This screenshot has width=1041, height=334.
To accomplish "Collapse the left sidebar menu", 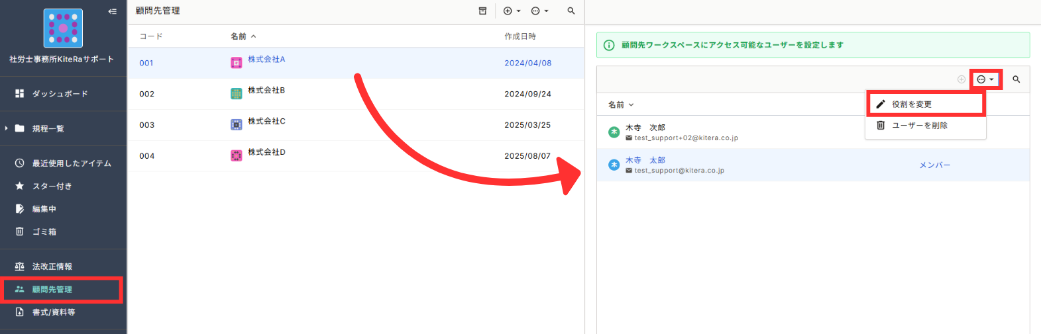I will (x=112, y=11).
